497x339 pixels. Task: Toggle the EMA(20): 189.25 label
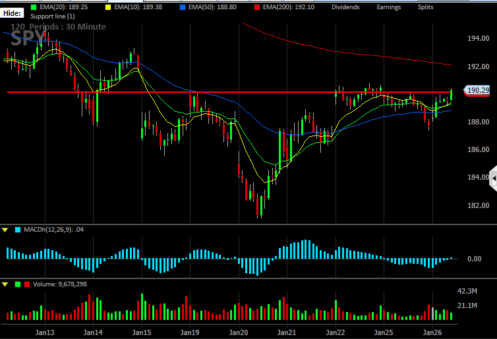coord(64,7)
